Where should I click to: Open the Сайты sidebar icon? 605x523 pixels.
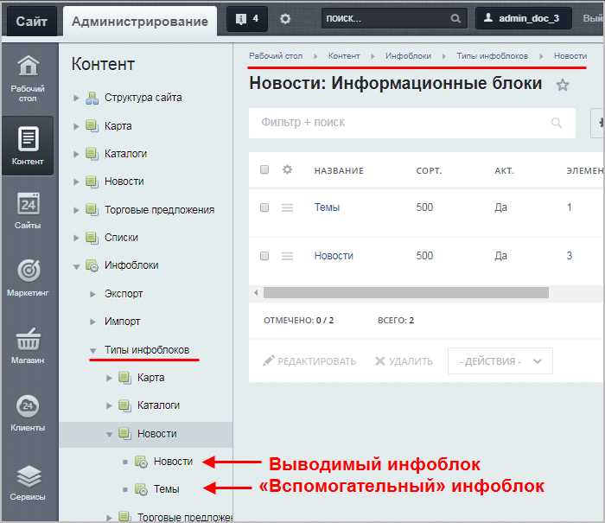pyautogui.click(x=29, y=203)
